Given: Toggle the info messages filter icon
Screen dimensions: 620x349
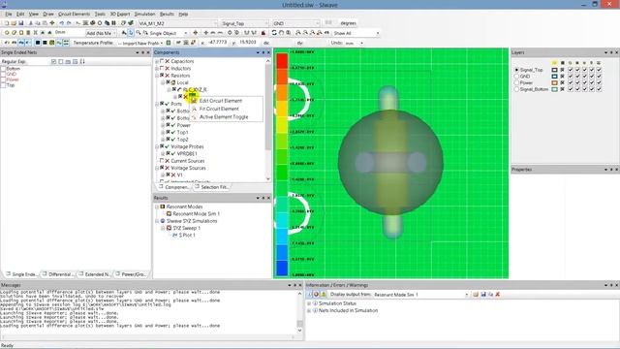Looking at the screenshot, I should click(310, 295).
